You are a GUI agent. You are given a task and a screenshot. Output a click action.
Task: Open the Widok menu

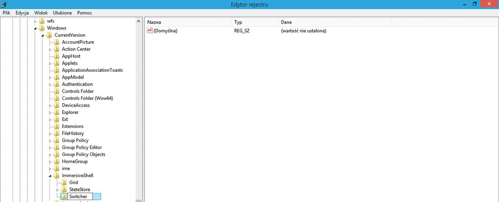coord(41,13)
